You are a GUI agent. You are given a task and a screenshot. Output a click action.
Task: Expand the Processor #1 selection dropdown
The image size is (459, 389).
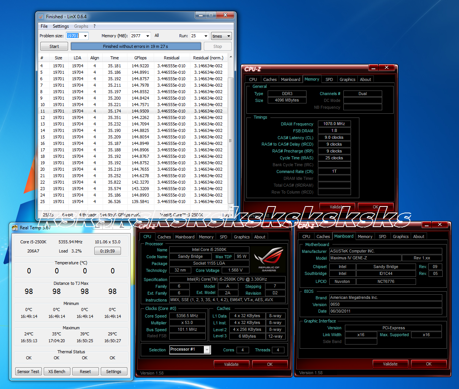[207, 350]
